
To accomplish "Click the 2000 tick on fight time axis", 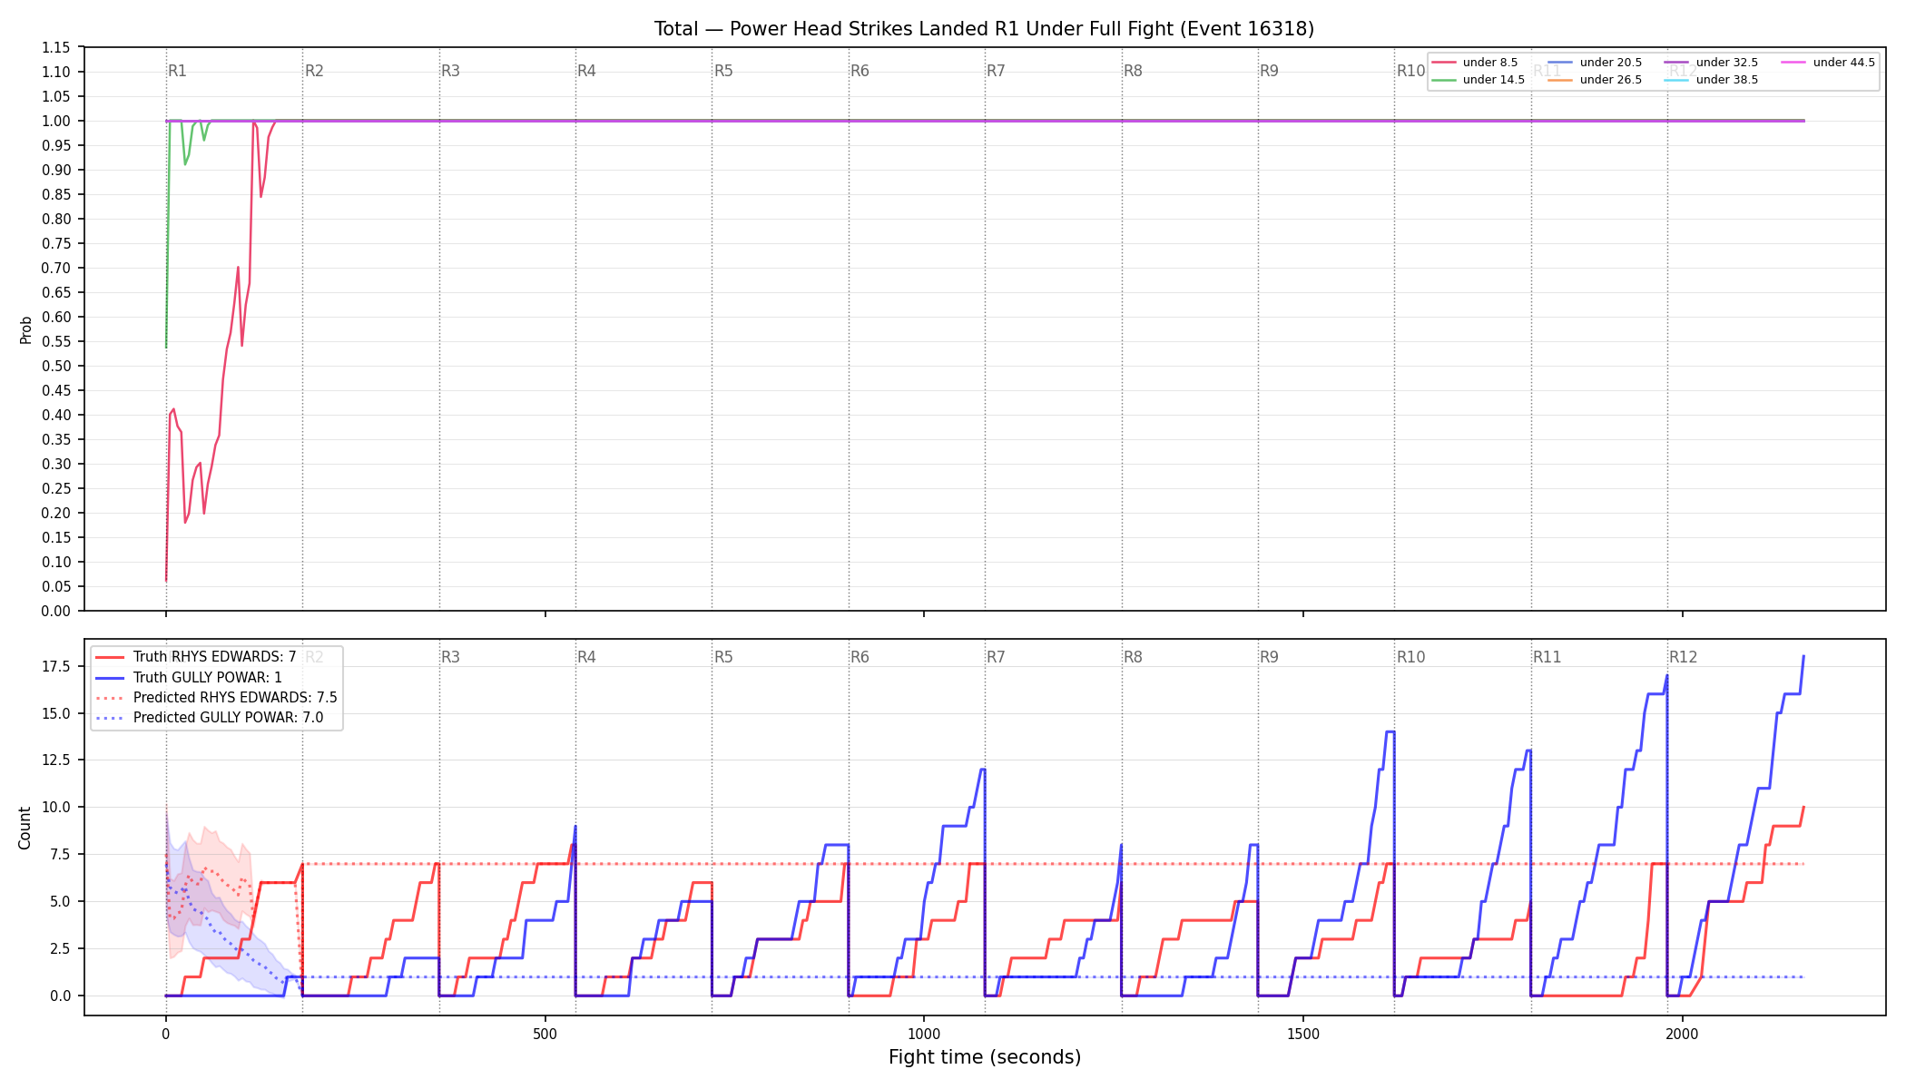I will 1682,1034.
